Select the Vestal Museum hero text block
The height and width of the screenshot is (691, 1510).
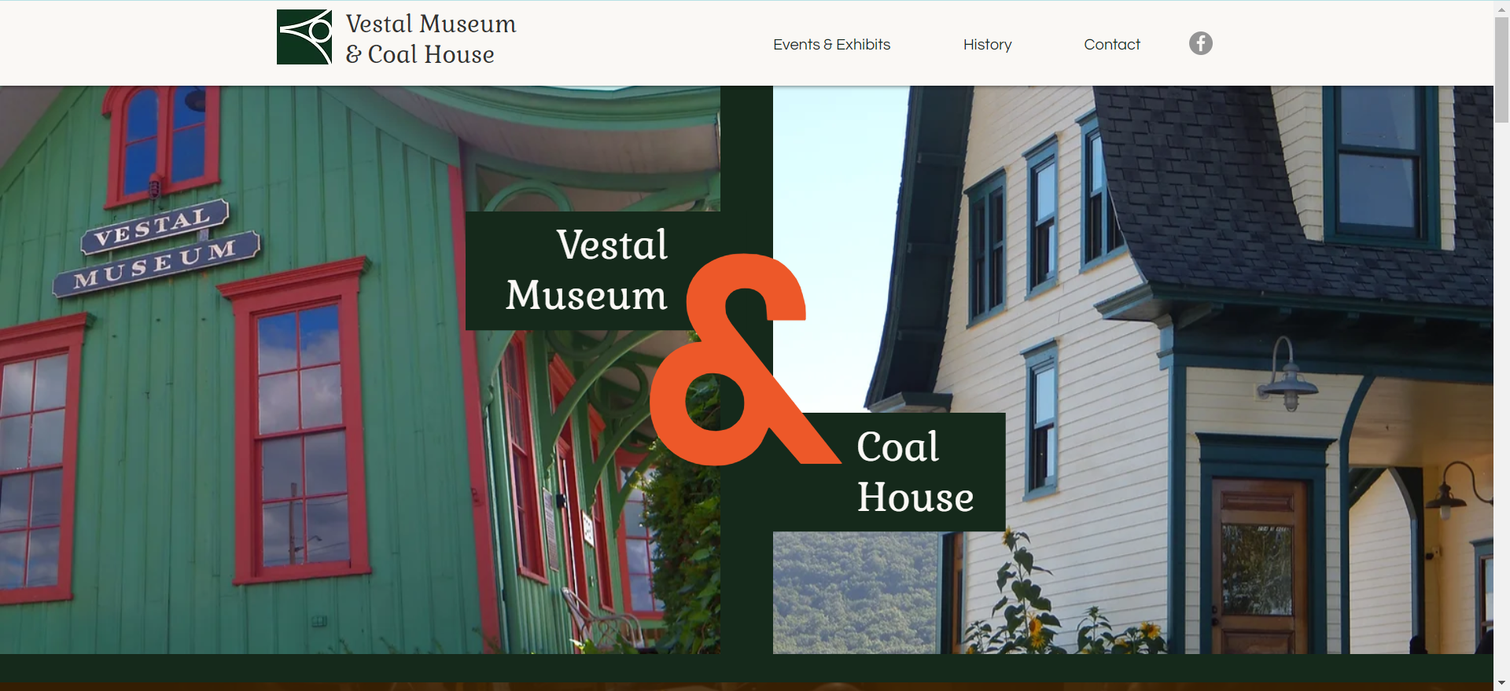coord(587,270)
